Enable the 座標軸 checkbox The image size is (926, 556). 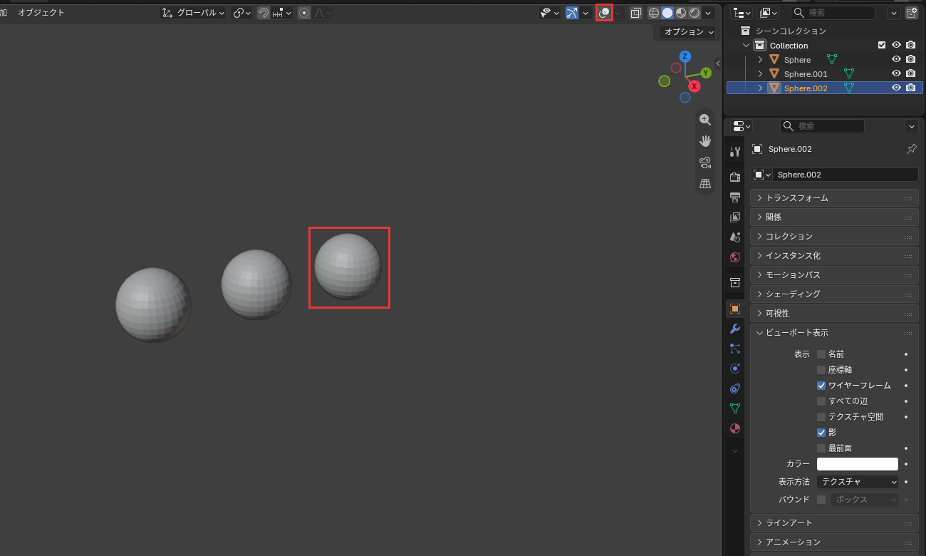pos(821,370)
